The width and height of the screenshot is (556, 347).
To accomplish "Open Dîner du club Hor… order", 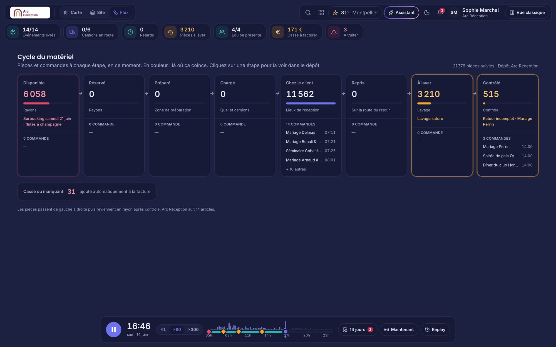I will click(x=508, y=165).
